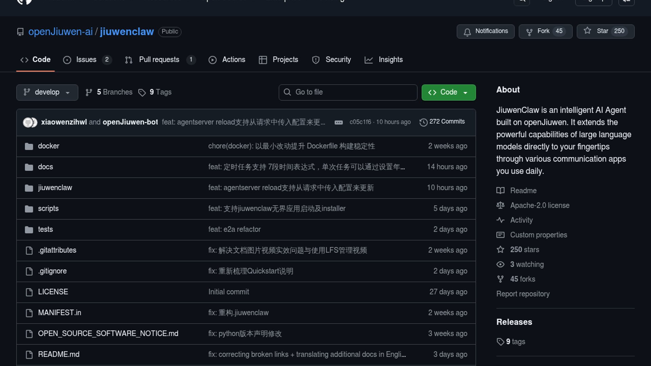
Task: Open the Pull requests tab
Action: [159, 60]
